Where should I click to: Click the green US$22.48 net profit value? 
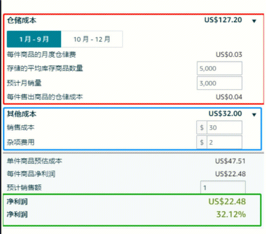tap(227, 201)
